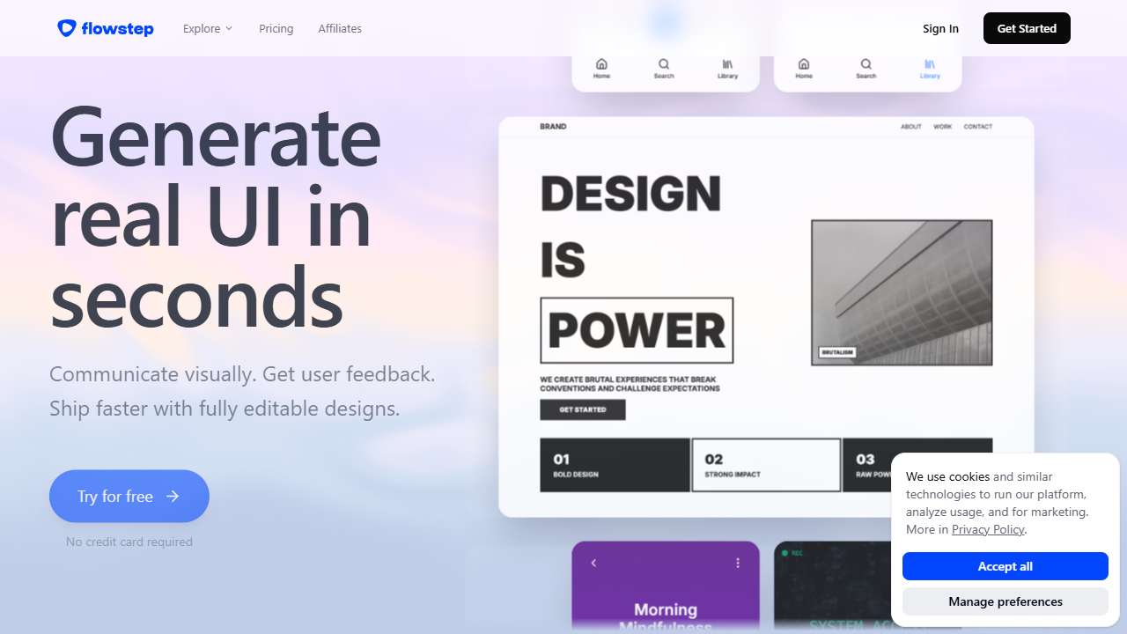Image resolution: width=1127 pixels, height=634 pixels.
Task: Click the 03 RAW POWER tile
Action: (917, 465)
